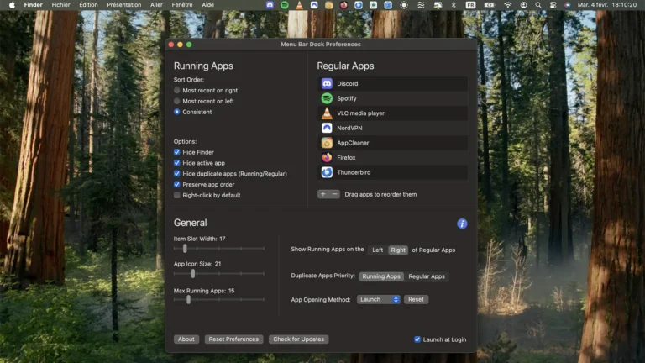Uncheck the Hide Finder checkbox

click(x=177, y=152)
